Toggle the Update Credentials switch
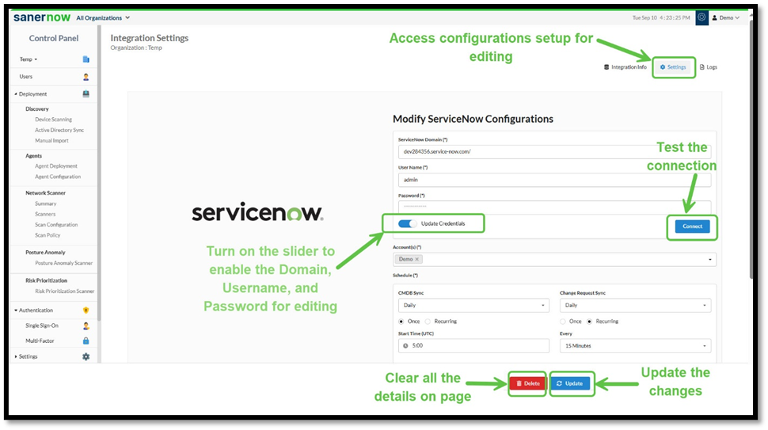Screen dimensions: 768x430 [406, 224]
